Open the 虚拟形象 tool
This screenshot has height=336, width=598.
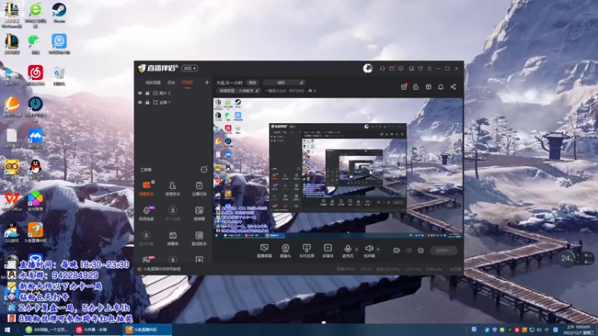point(147,238)
